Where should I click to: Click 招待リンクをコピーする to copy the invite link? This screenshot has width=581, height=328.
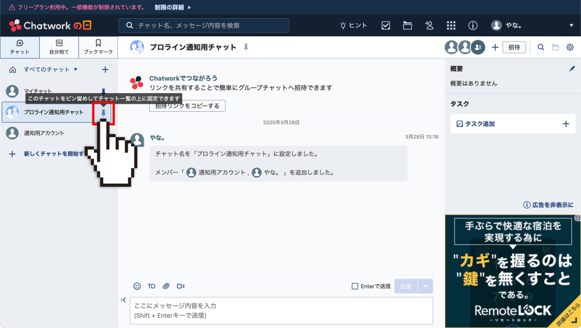click(x=187, y=106)
